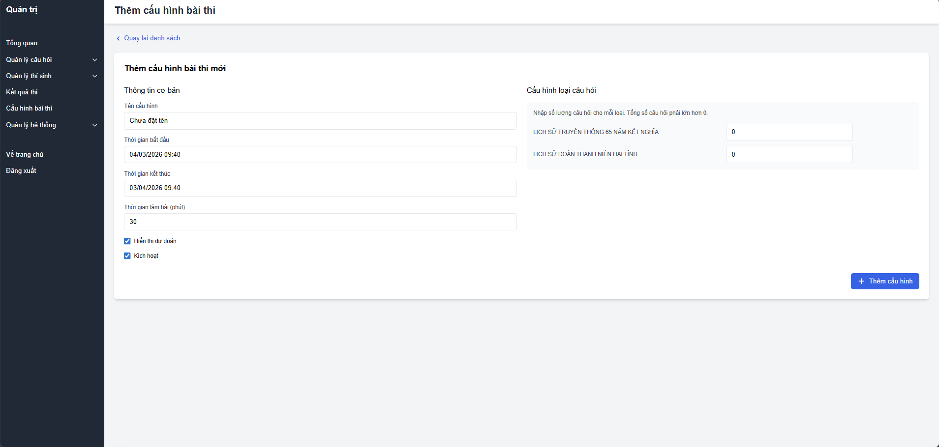Expand the Quản lý hệ thống chevron
This screenshot has width=939, height=447.
coord(94,125)
